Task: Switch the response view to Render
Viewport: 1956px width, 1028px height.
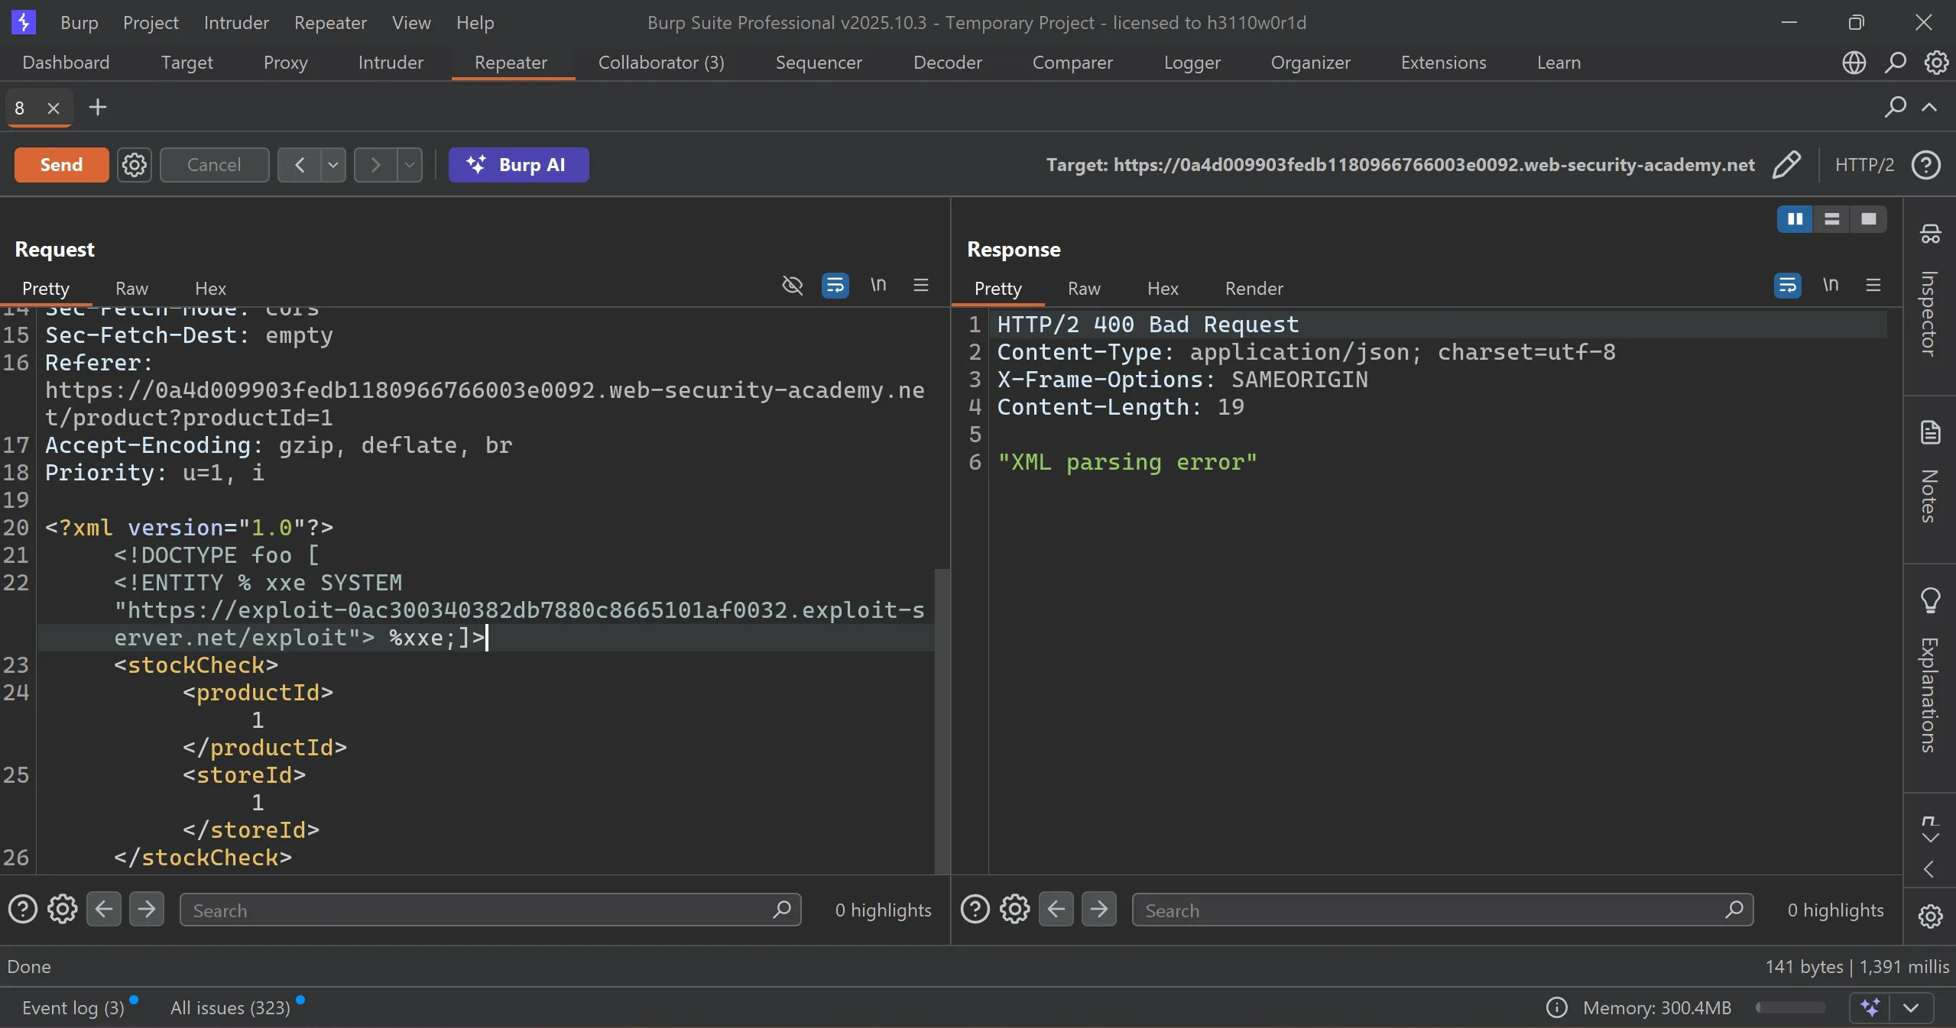Action: (1254, 289)
